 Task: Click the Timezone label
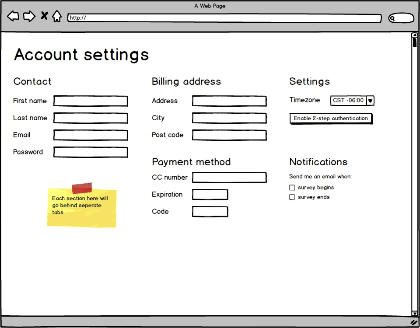(x=304, y=100)
